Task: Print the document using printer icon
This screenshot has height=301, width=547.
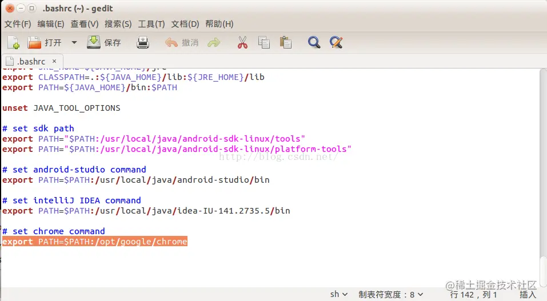Action: [143, 43]
